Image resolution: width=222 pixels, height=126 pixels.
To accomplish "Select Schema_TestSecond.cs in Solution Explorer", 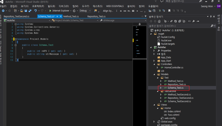I will [x=179, y=101].
